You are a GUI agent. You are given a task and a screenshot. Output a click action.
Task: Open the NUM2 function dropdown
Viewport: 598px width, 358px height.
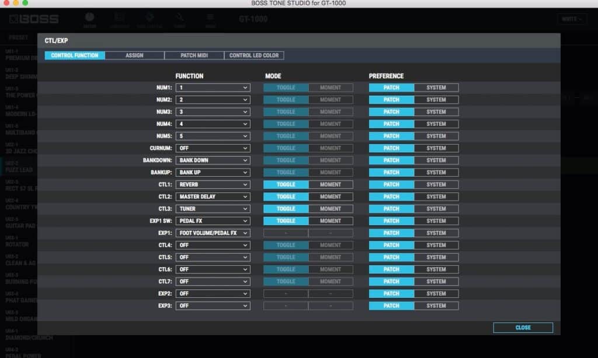tap(213, 100)
